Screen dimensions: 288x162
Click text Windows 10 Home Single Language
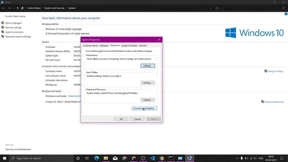click(63, 29)
